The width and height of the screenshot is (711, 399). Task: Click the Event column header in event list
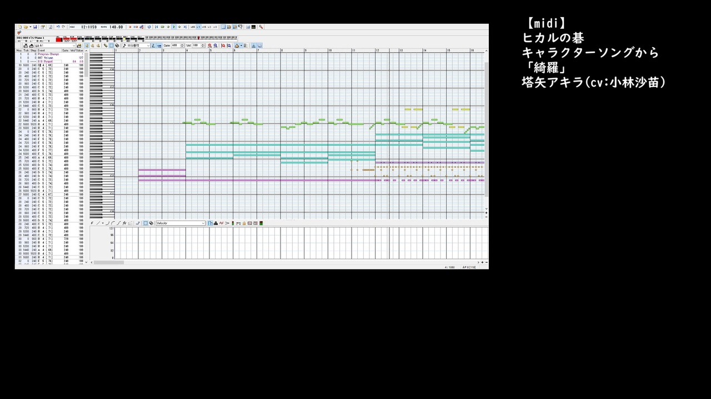coord(49,50)
